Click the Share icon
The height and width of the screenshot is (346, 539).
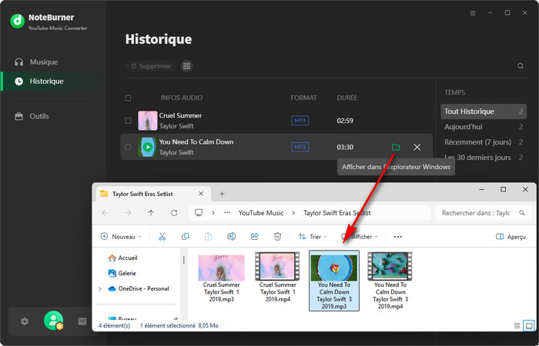(254, 237)
